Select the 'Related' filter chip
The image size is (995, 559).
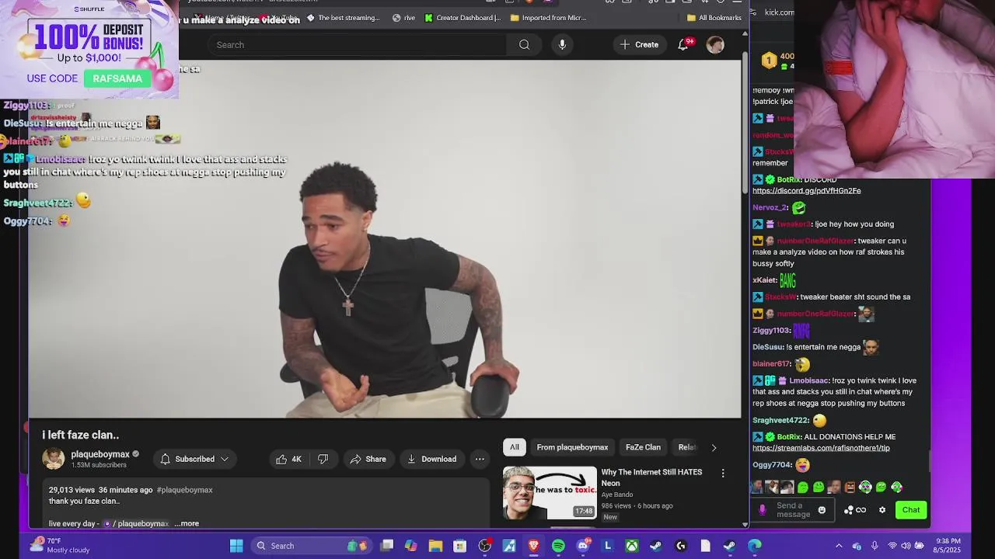click(x=686, y=447)
